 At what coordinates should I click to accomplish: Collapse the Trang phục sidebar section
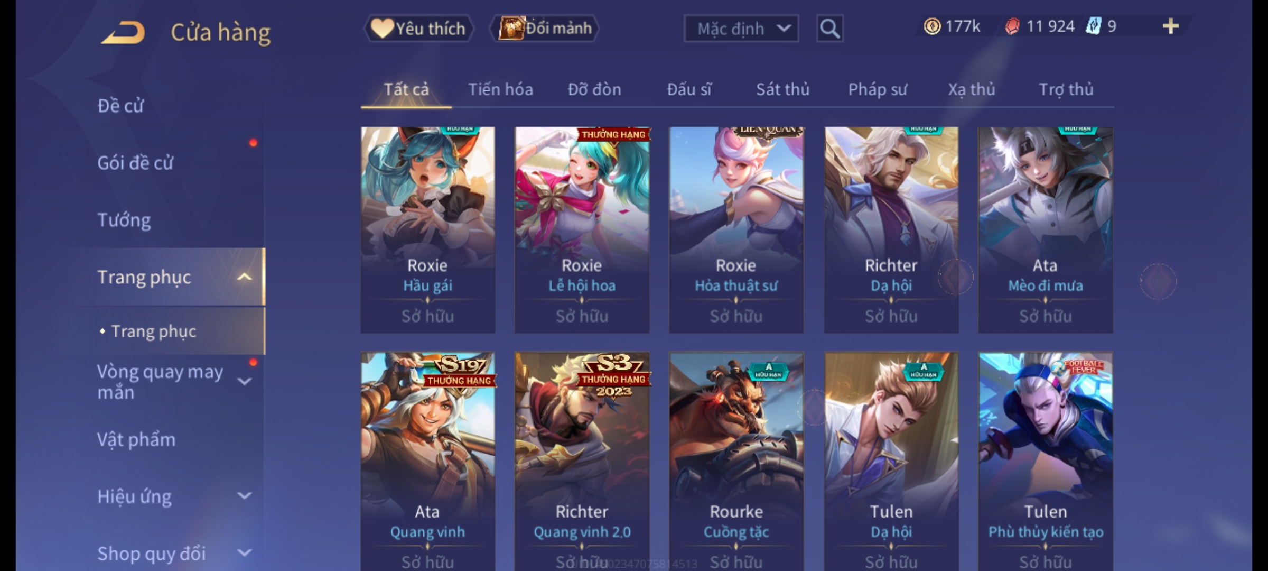(244, 277)
